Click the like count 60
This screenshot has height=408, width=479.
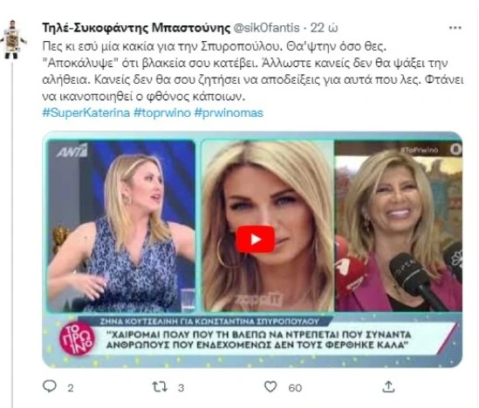point(295,388)
